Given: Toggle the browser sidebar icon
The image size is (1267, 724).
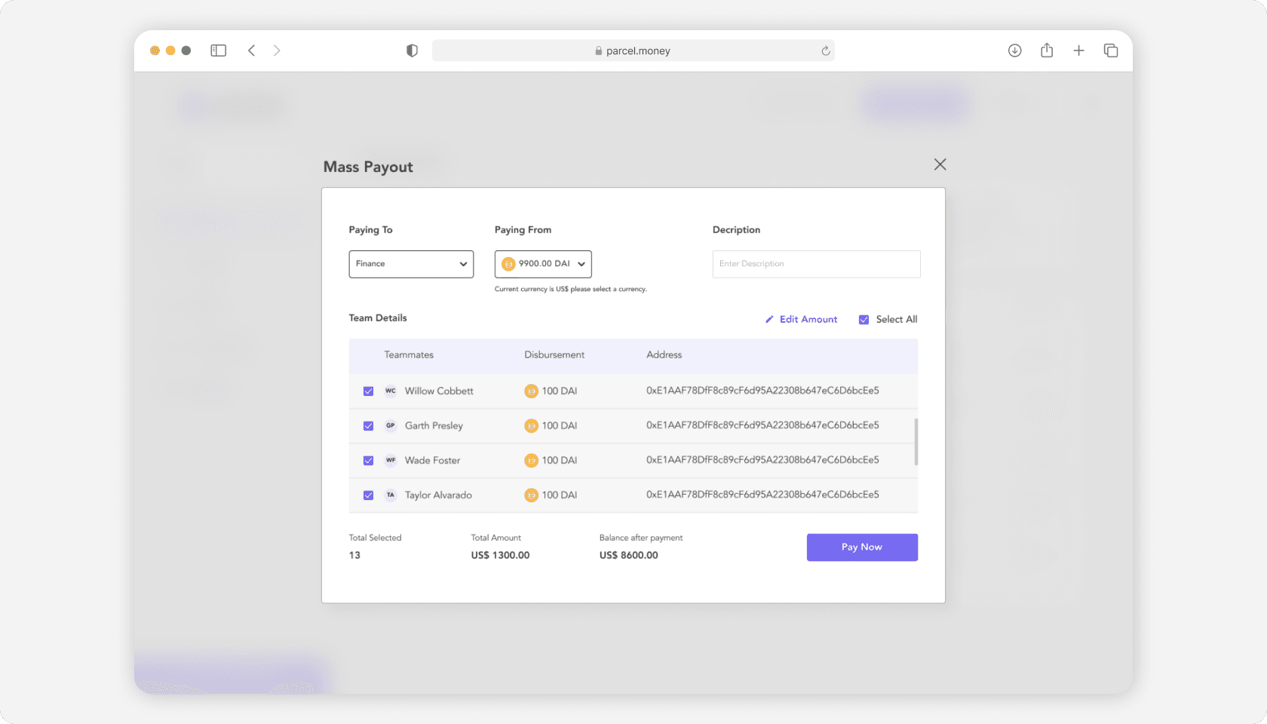Looking at the screenshot, I should pyautogui.click(x=219, y=51).
